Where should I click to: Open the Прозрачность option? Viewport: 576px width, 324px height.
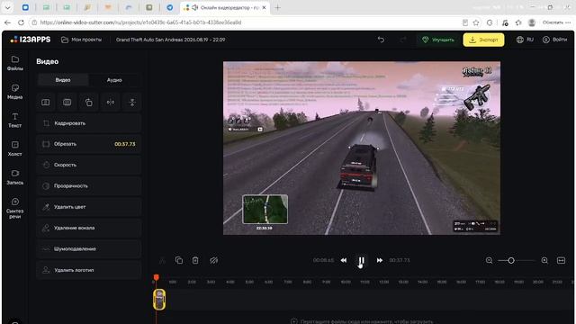pos(89,186)
